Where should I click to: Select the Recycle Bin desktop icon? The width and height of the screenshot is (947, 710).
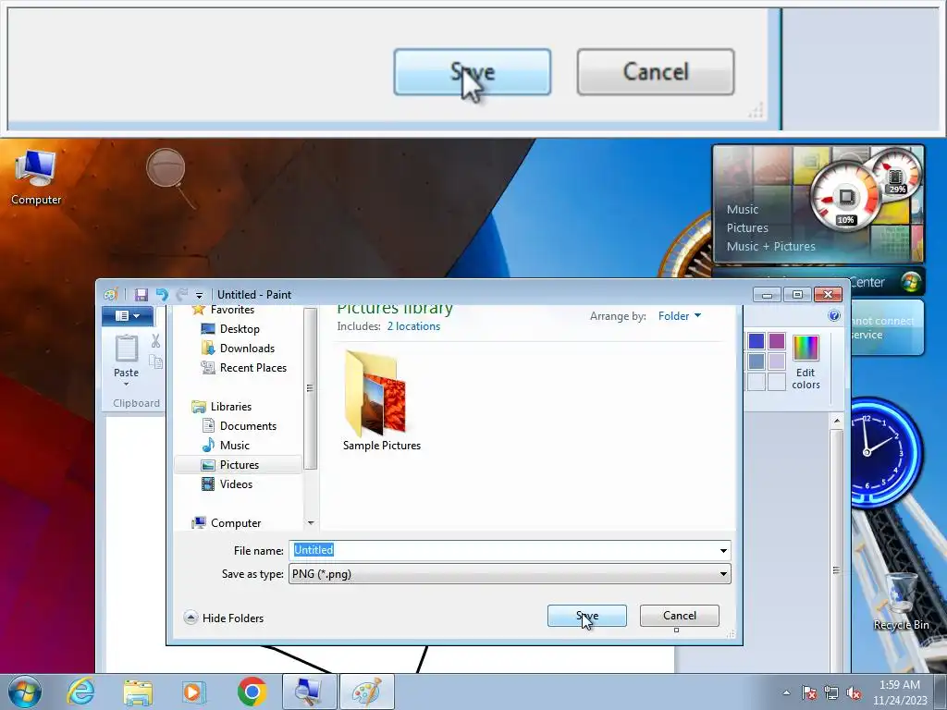point(901,601)
